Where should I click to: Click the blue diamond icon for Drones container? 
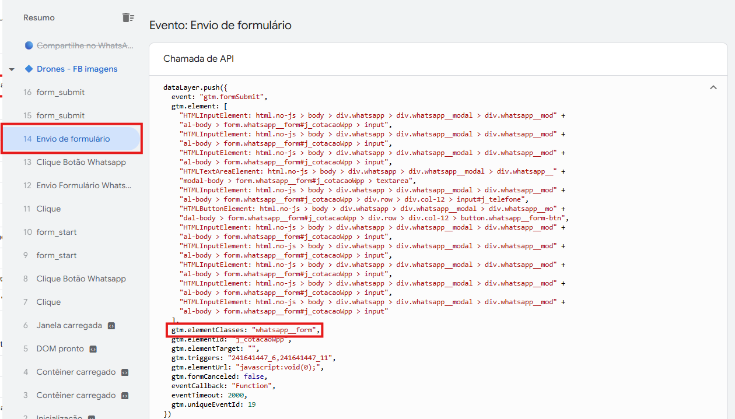[x=29, y=69]
